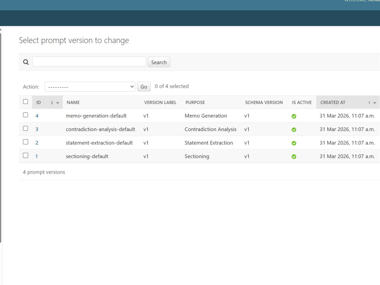Sort by the ID column header
The width and height of the screenshot is (380, 285).
(38, 103)
